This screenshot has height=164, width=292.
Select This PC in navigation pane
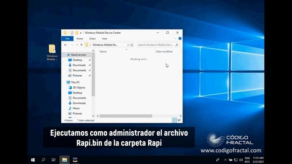(75, 82)
